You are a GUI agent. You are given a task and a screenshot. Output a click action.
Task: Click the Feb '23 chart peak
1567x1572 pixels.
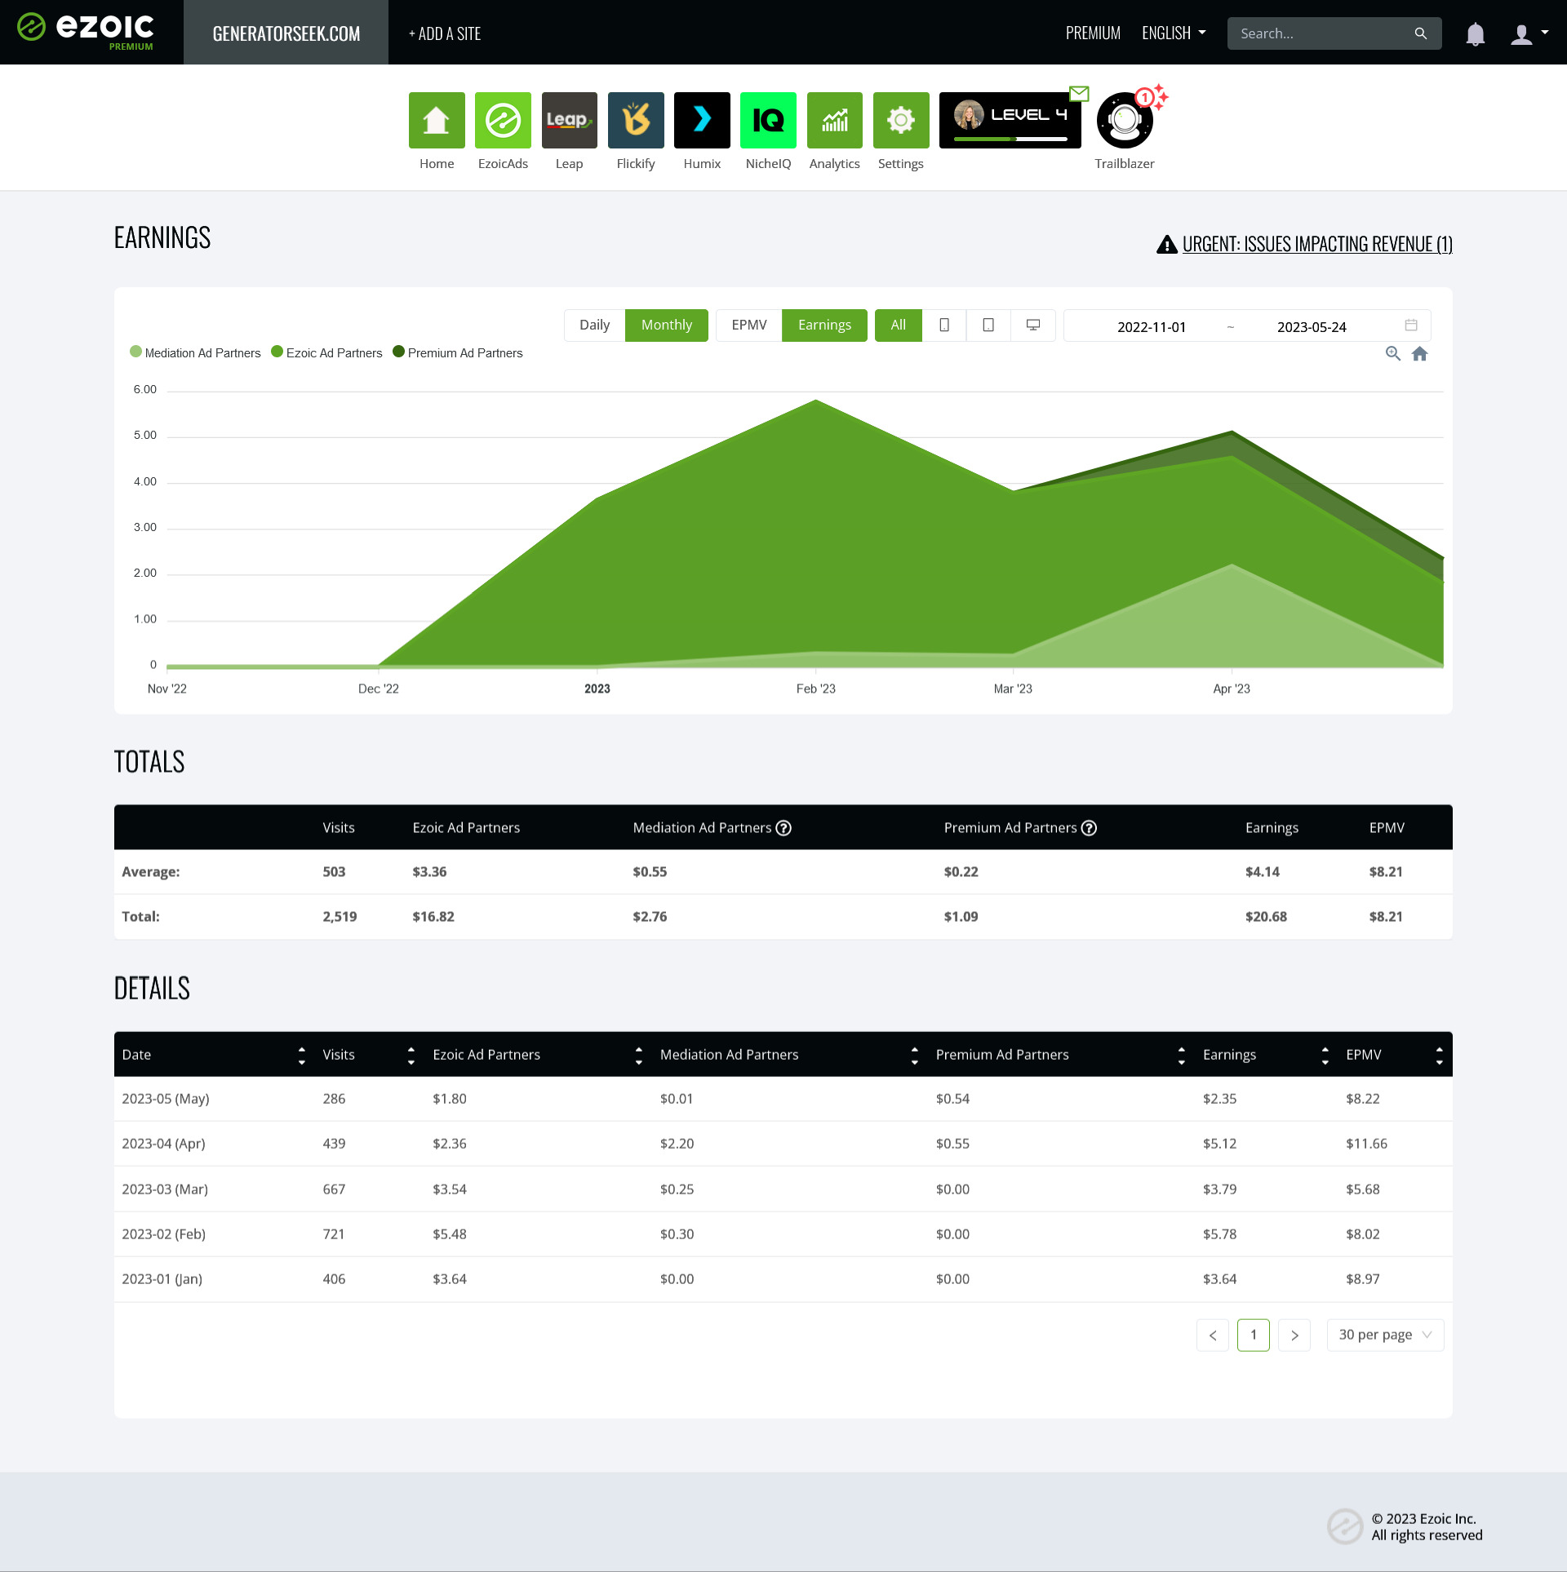coord(816,401)
